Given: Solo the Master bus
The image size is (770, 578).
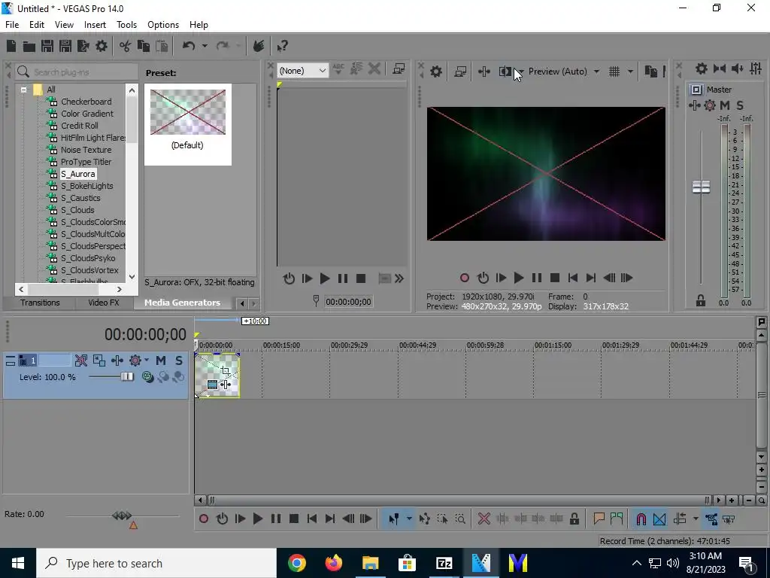Looking at the screenshot, I should tap(740, 105).
